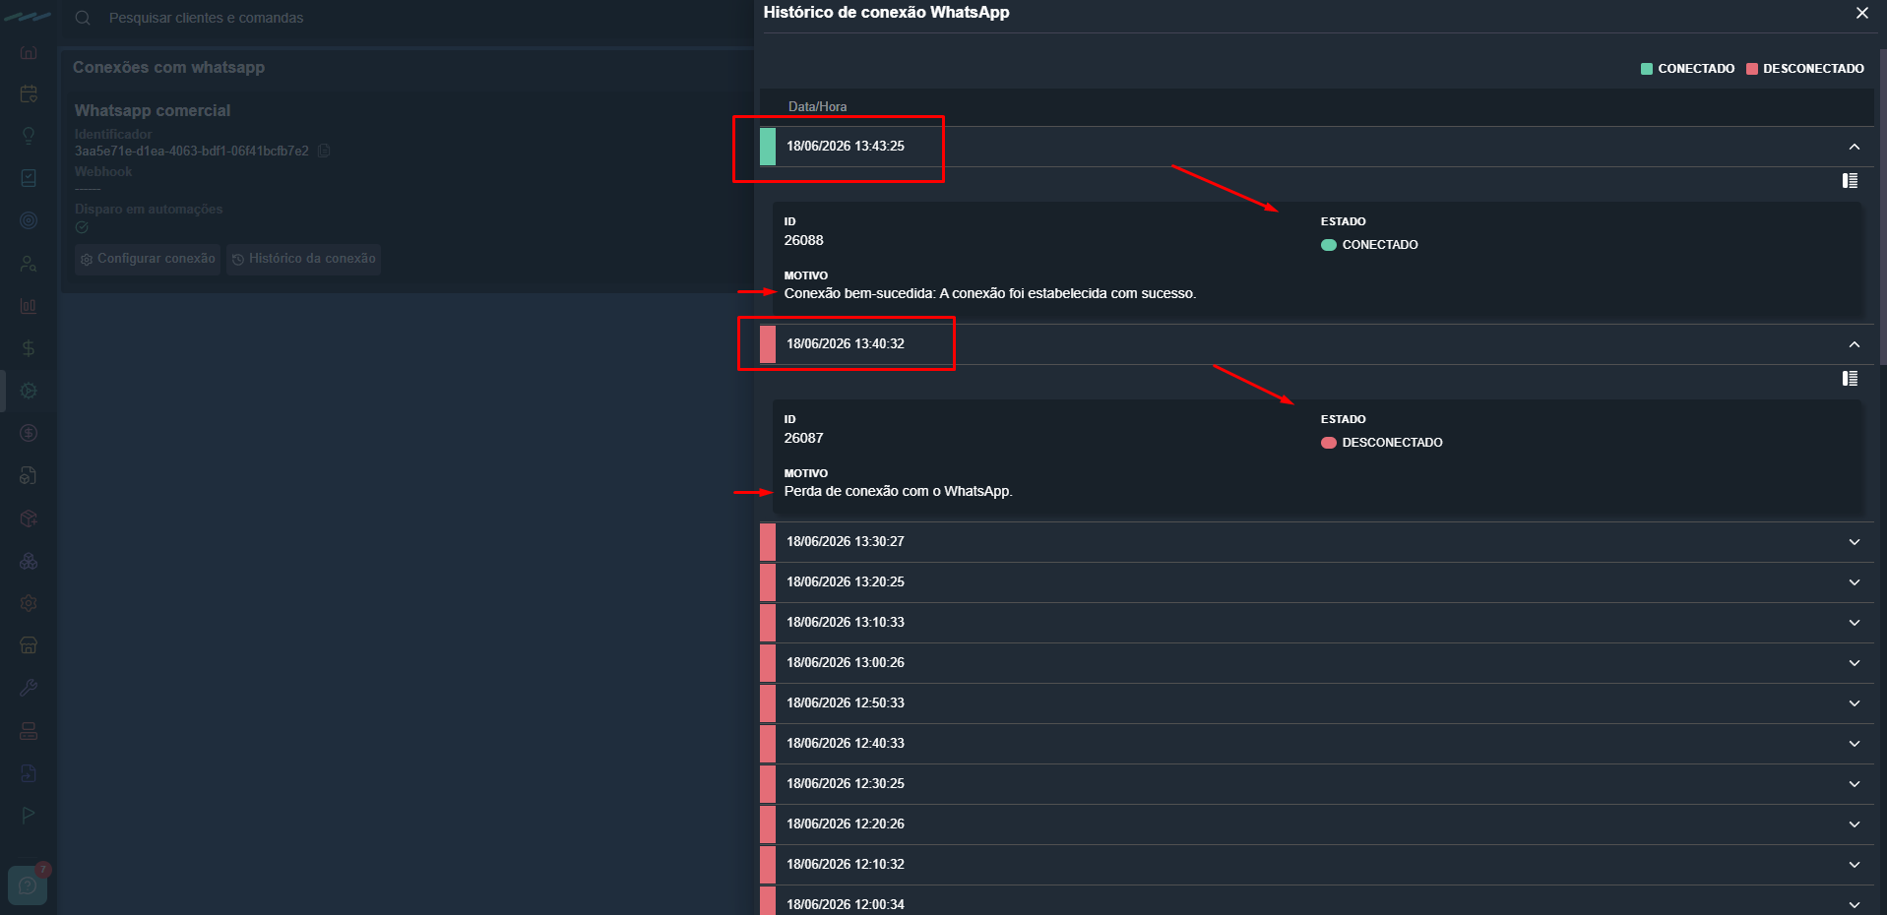Expand the 18/06/2026 13:20:25 entry
The width and height of the screenshot is (1887, 915).
point(1854,582)
